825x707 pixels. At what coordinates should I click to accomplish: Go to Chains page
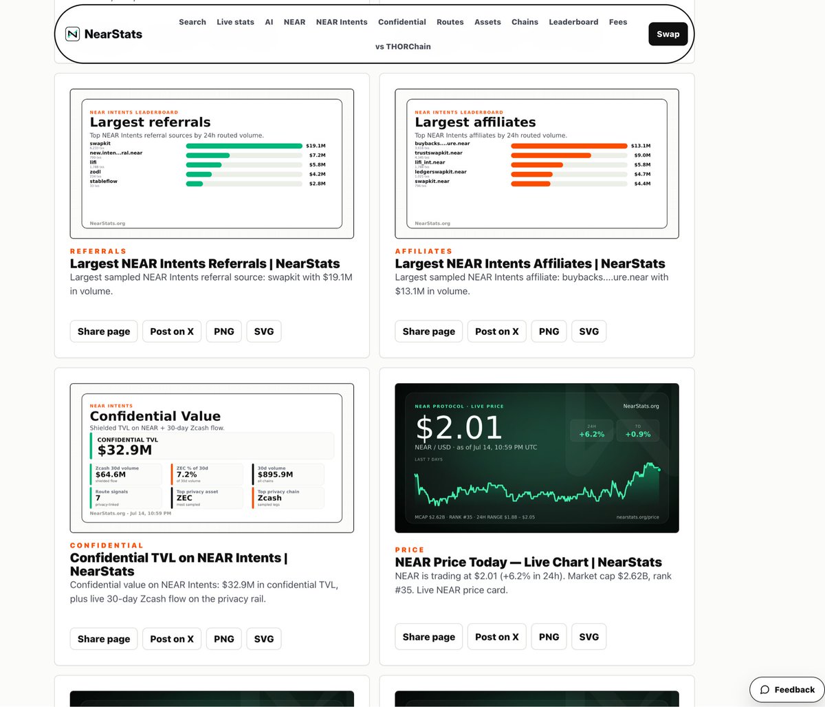[x=525, y=22]
